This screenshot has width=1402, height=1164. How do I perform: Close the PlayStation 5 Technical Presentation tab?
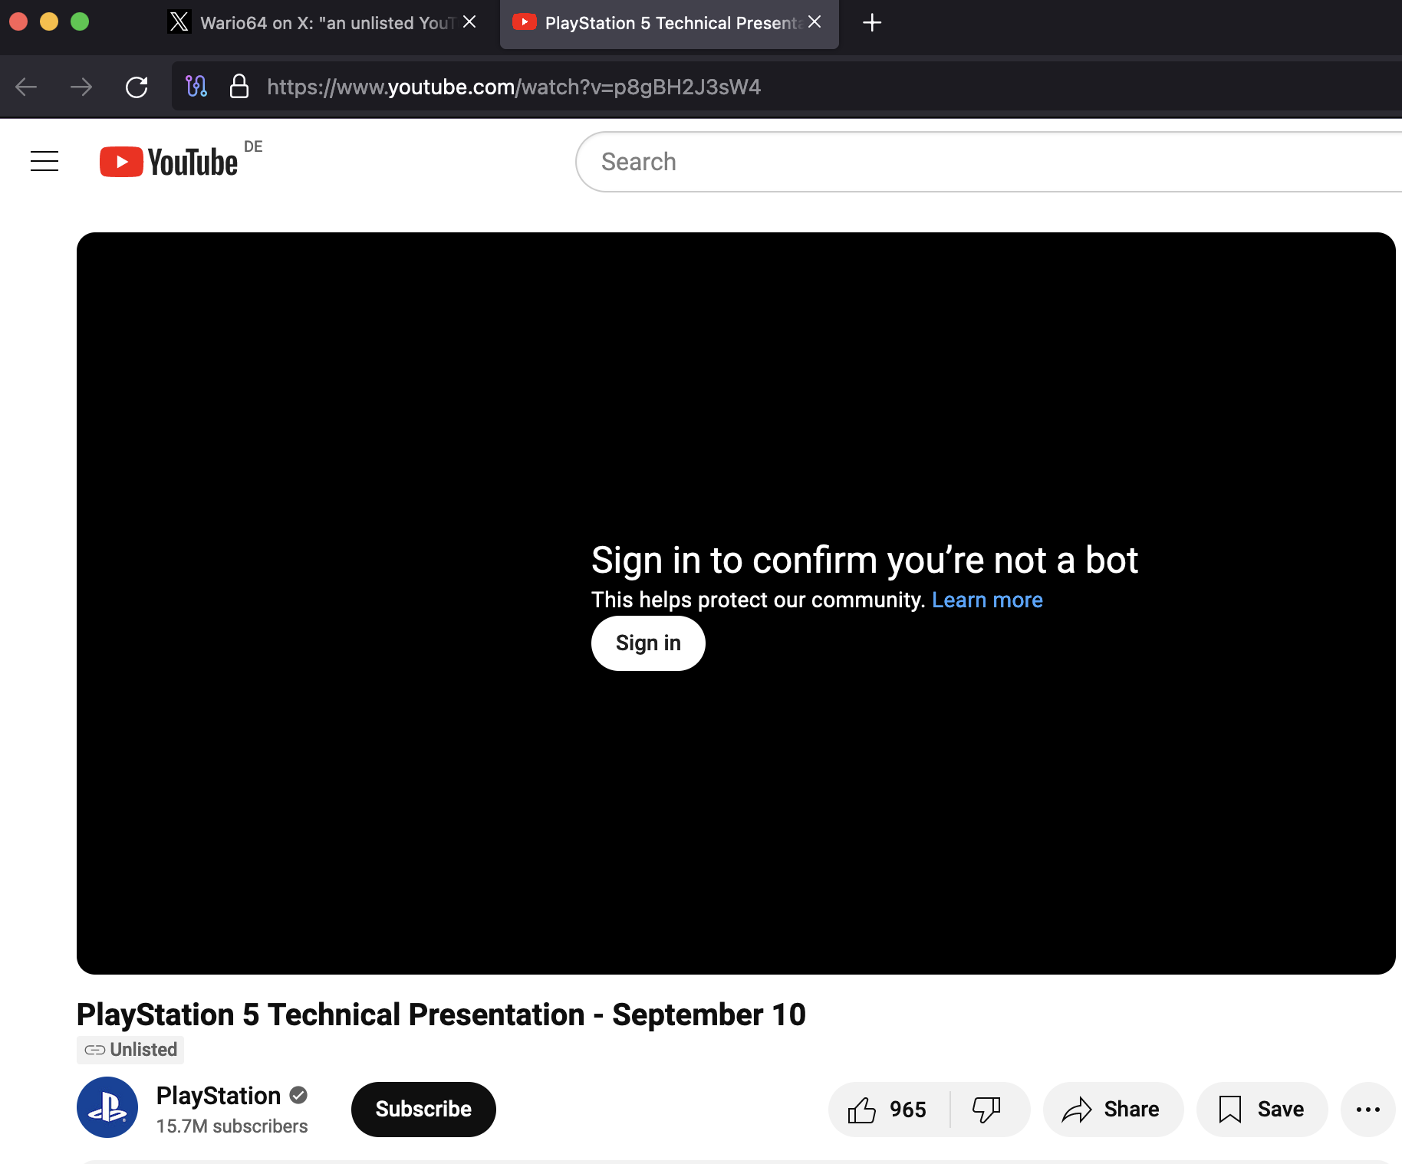[815, 22]
